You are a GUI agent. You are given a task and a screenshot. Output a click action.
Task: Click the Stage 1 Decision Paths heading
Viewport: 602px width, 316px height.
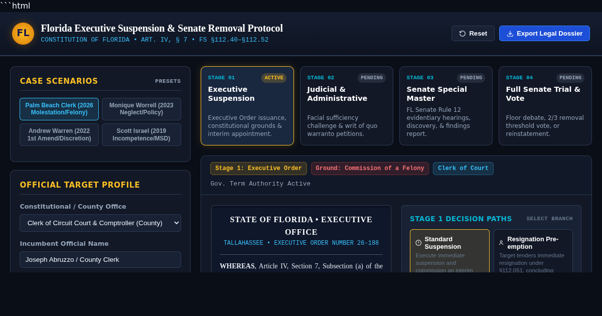click(461, 219)
